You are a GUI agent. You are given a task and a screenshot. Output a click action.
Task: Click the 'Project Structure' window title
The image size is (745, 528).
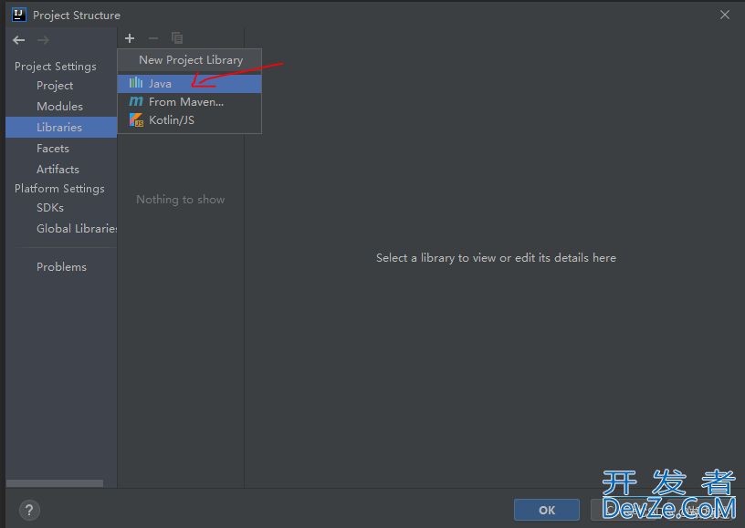77,16
